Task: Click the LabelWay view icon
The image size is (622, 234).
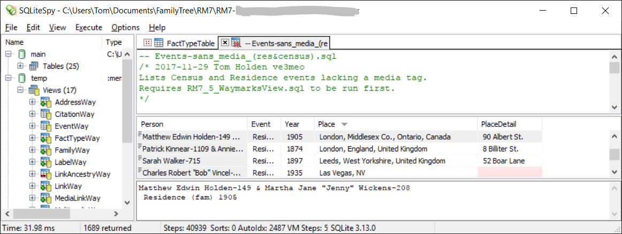Action: [46, 162]
